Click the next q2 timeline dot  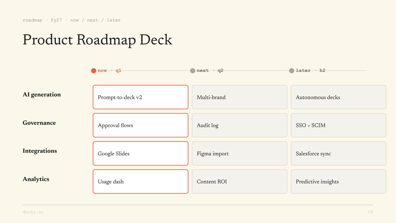192,71
